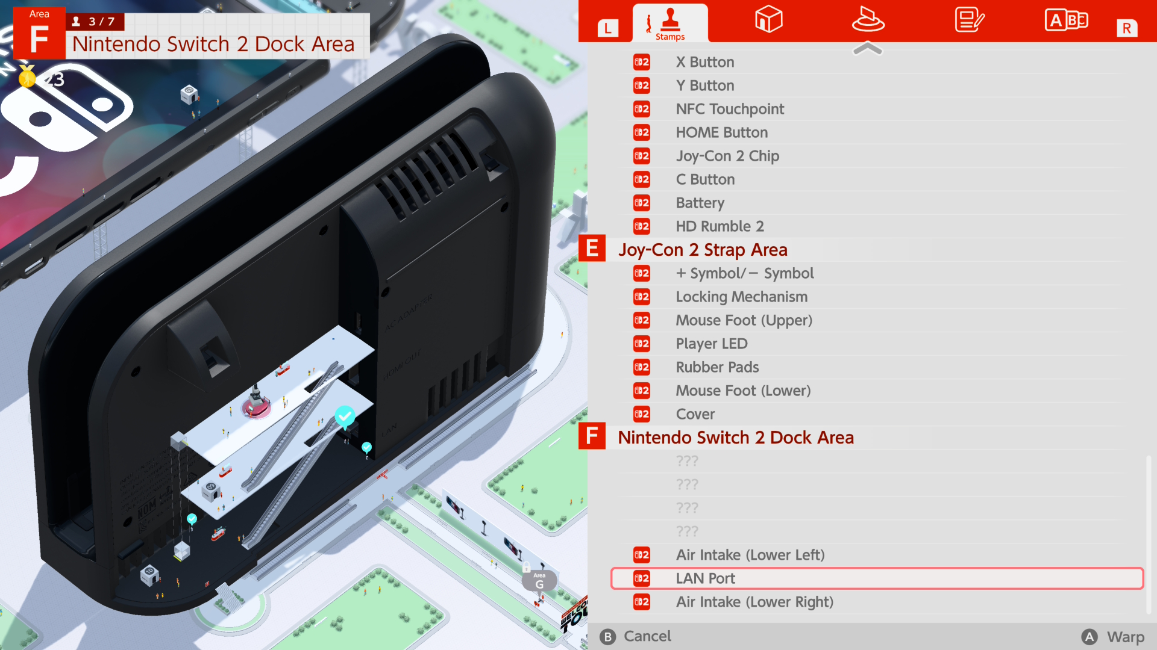Click the teal checkmark map pin
The width and height of the screenshot is (1157, 650).
[345, 416]
